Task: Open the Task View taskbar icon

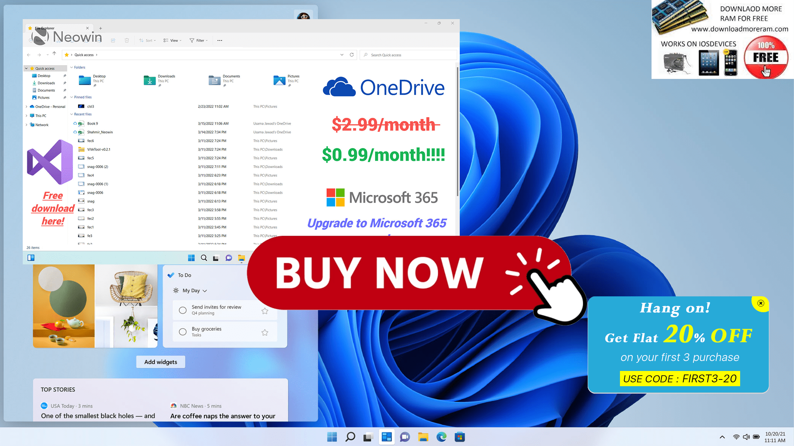Action: [368, 437]
